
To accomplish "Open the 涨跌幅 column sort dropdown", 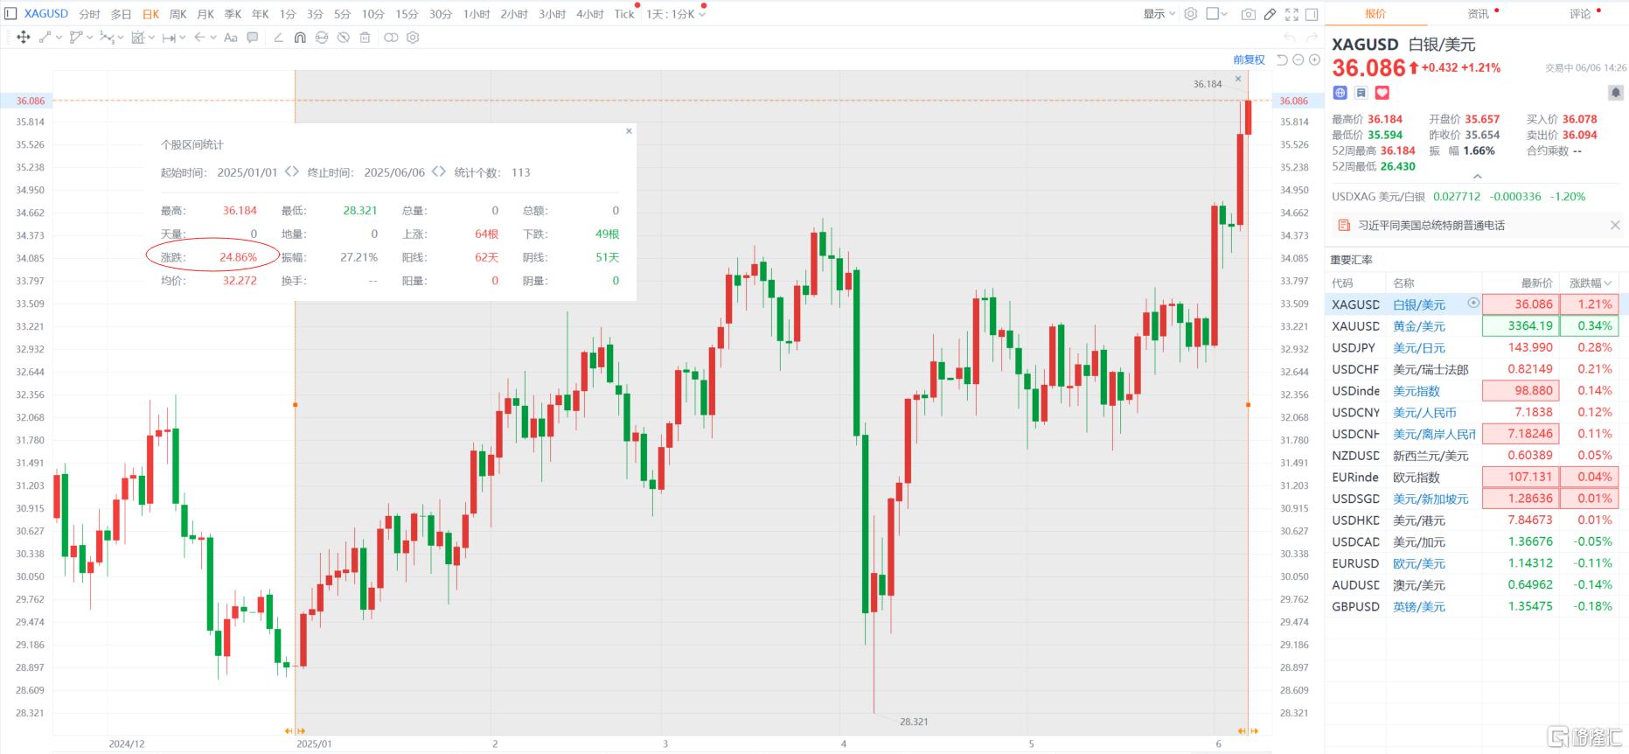I will 1591,283.
